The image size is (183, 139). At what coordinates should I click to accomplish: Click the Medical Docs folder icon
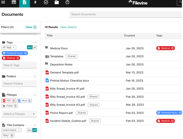pos(47,47)
